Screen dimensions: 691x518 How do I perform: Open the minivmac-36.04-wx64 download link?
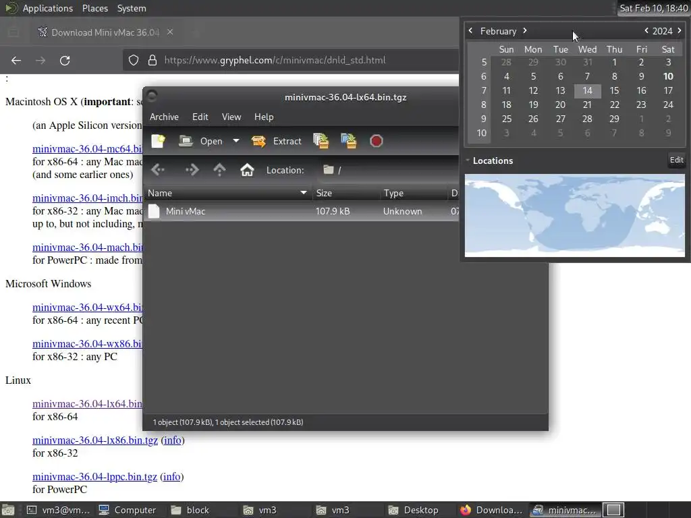point(87,308)
